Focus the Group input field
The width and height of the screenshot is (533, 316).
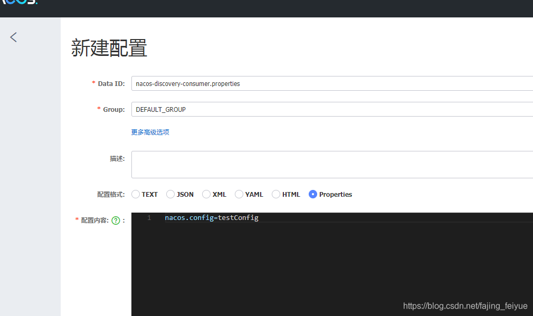pos(332,109)
